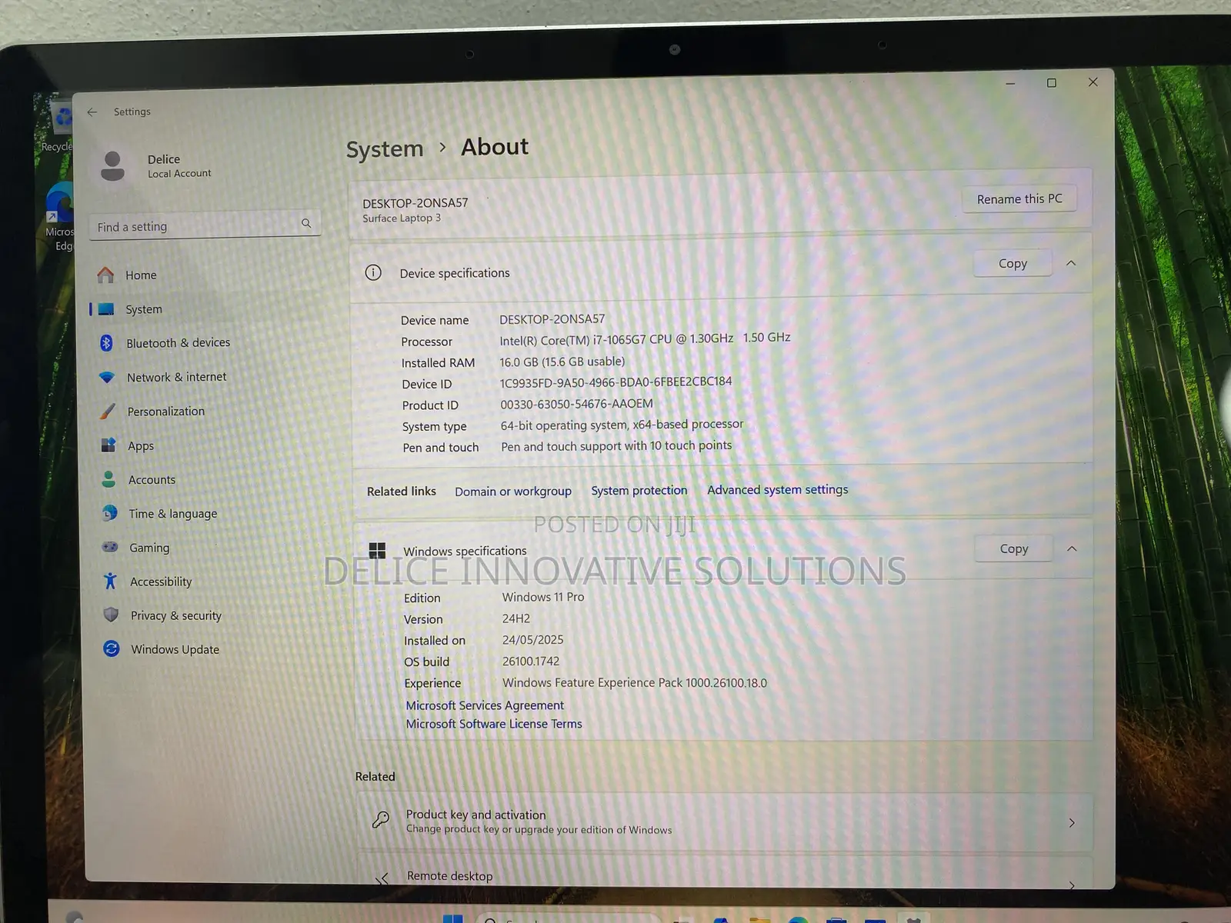Click the Time & language globe icon
This screenshot has height=923, width=1231.
coord(110,513)
